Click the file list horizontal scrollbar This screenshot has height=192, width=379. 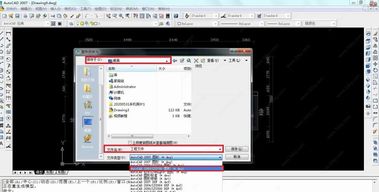[132, 136]
